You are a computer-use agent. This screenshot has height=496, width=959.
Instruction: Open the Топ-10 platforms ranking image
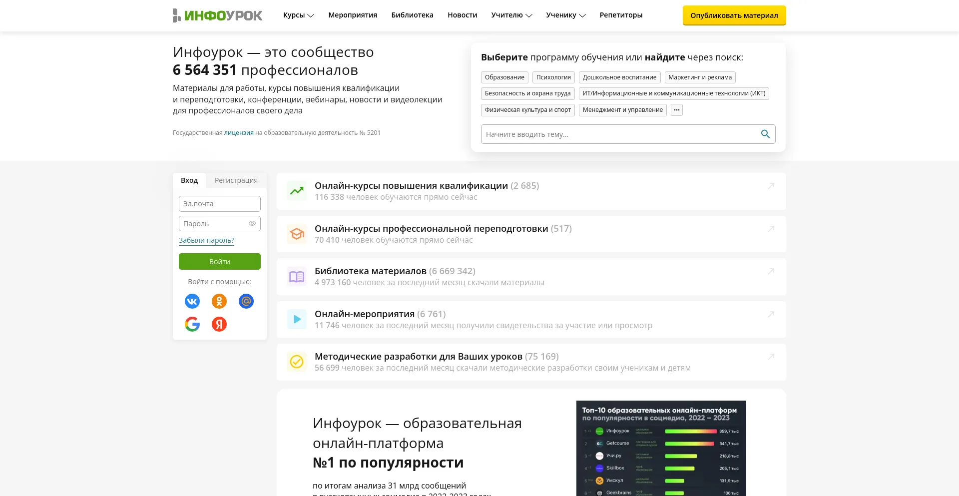click(x=661, y=448)
